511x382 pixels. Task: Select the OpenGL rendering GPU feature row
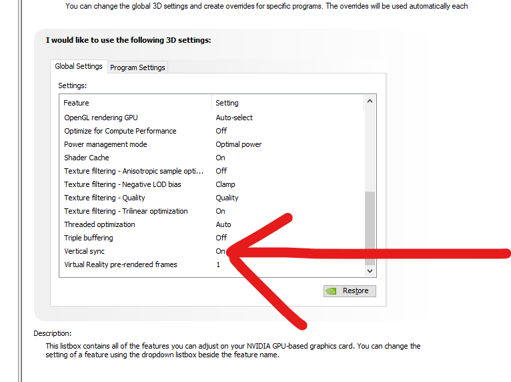point(213,118)
